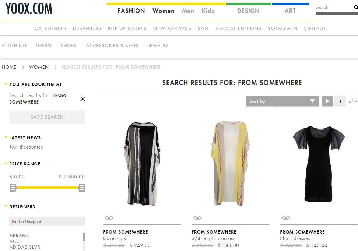
Task: Select the JEWELRY category
Action: pyautogui.click(x=158, y=45)
